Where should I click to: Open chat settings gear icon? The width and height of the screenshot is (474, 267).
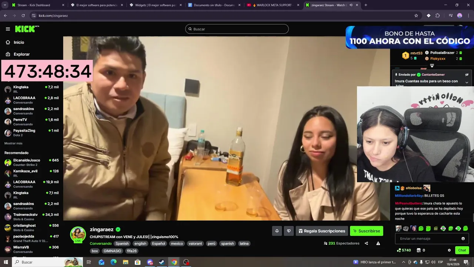[x=449, y=250]
